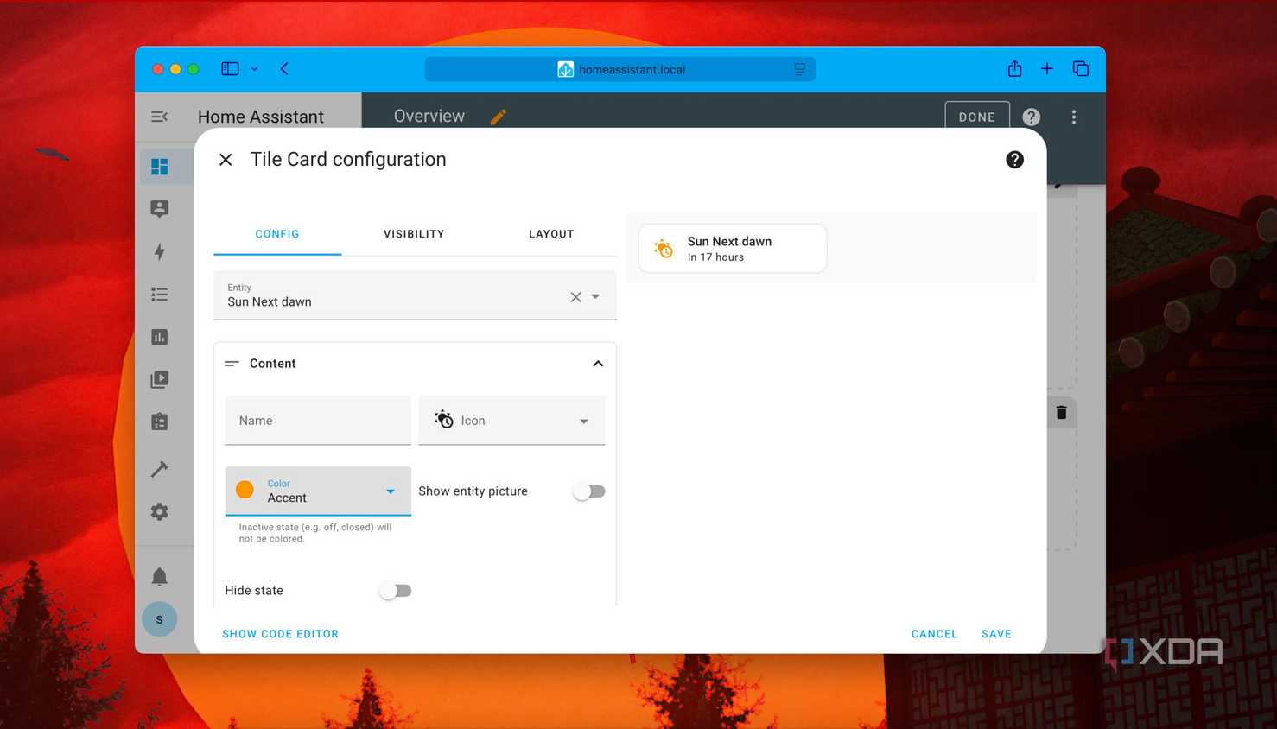Close the Tile Card configuration dialog

[x=226, y=160]
